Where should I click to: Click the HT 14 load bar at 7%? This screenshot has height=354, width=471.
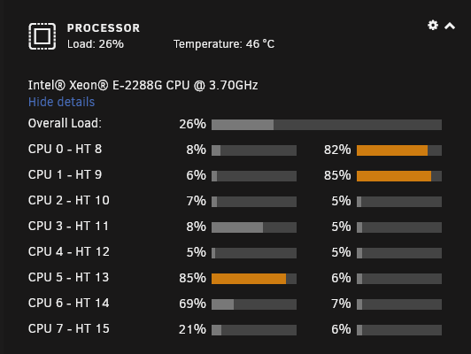[x=399, y=304]
